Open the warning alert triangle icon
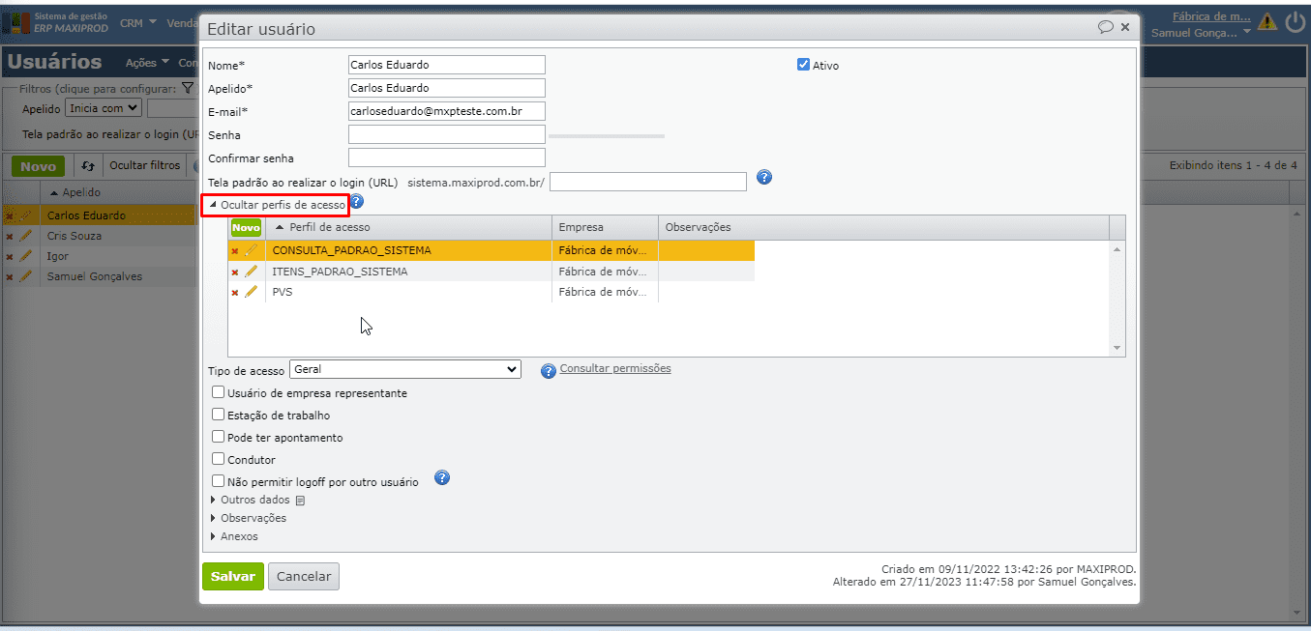 coord(1266,21)
